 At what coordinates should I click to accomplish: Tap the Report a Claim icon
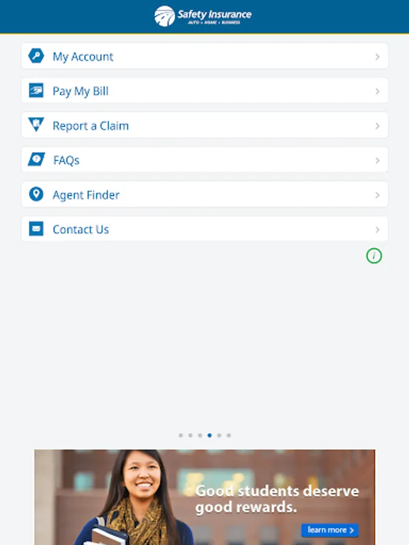pyautogui.click(x=36, y=124)
